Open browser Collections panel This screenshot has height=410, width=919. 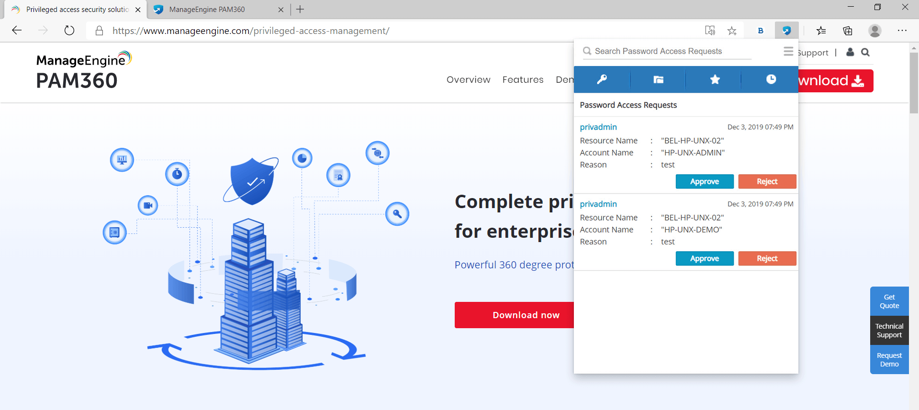pos(848,31)
